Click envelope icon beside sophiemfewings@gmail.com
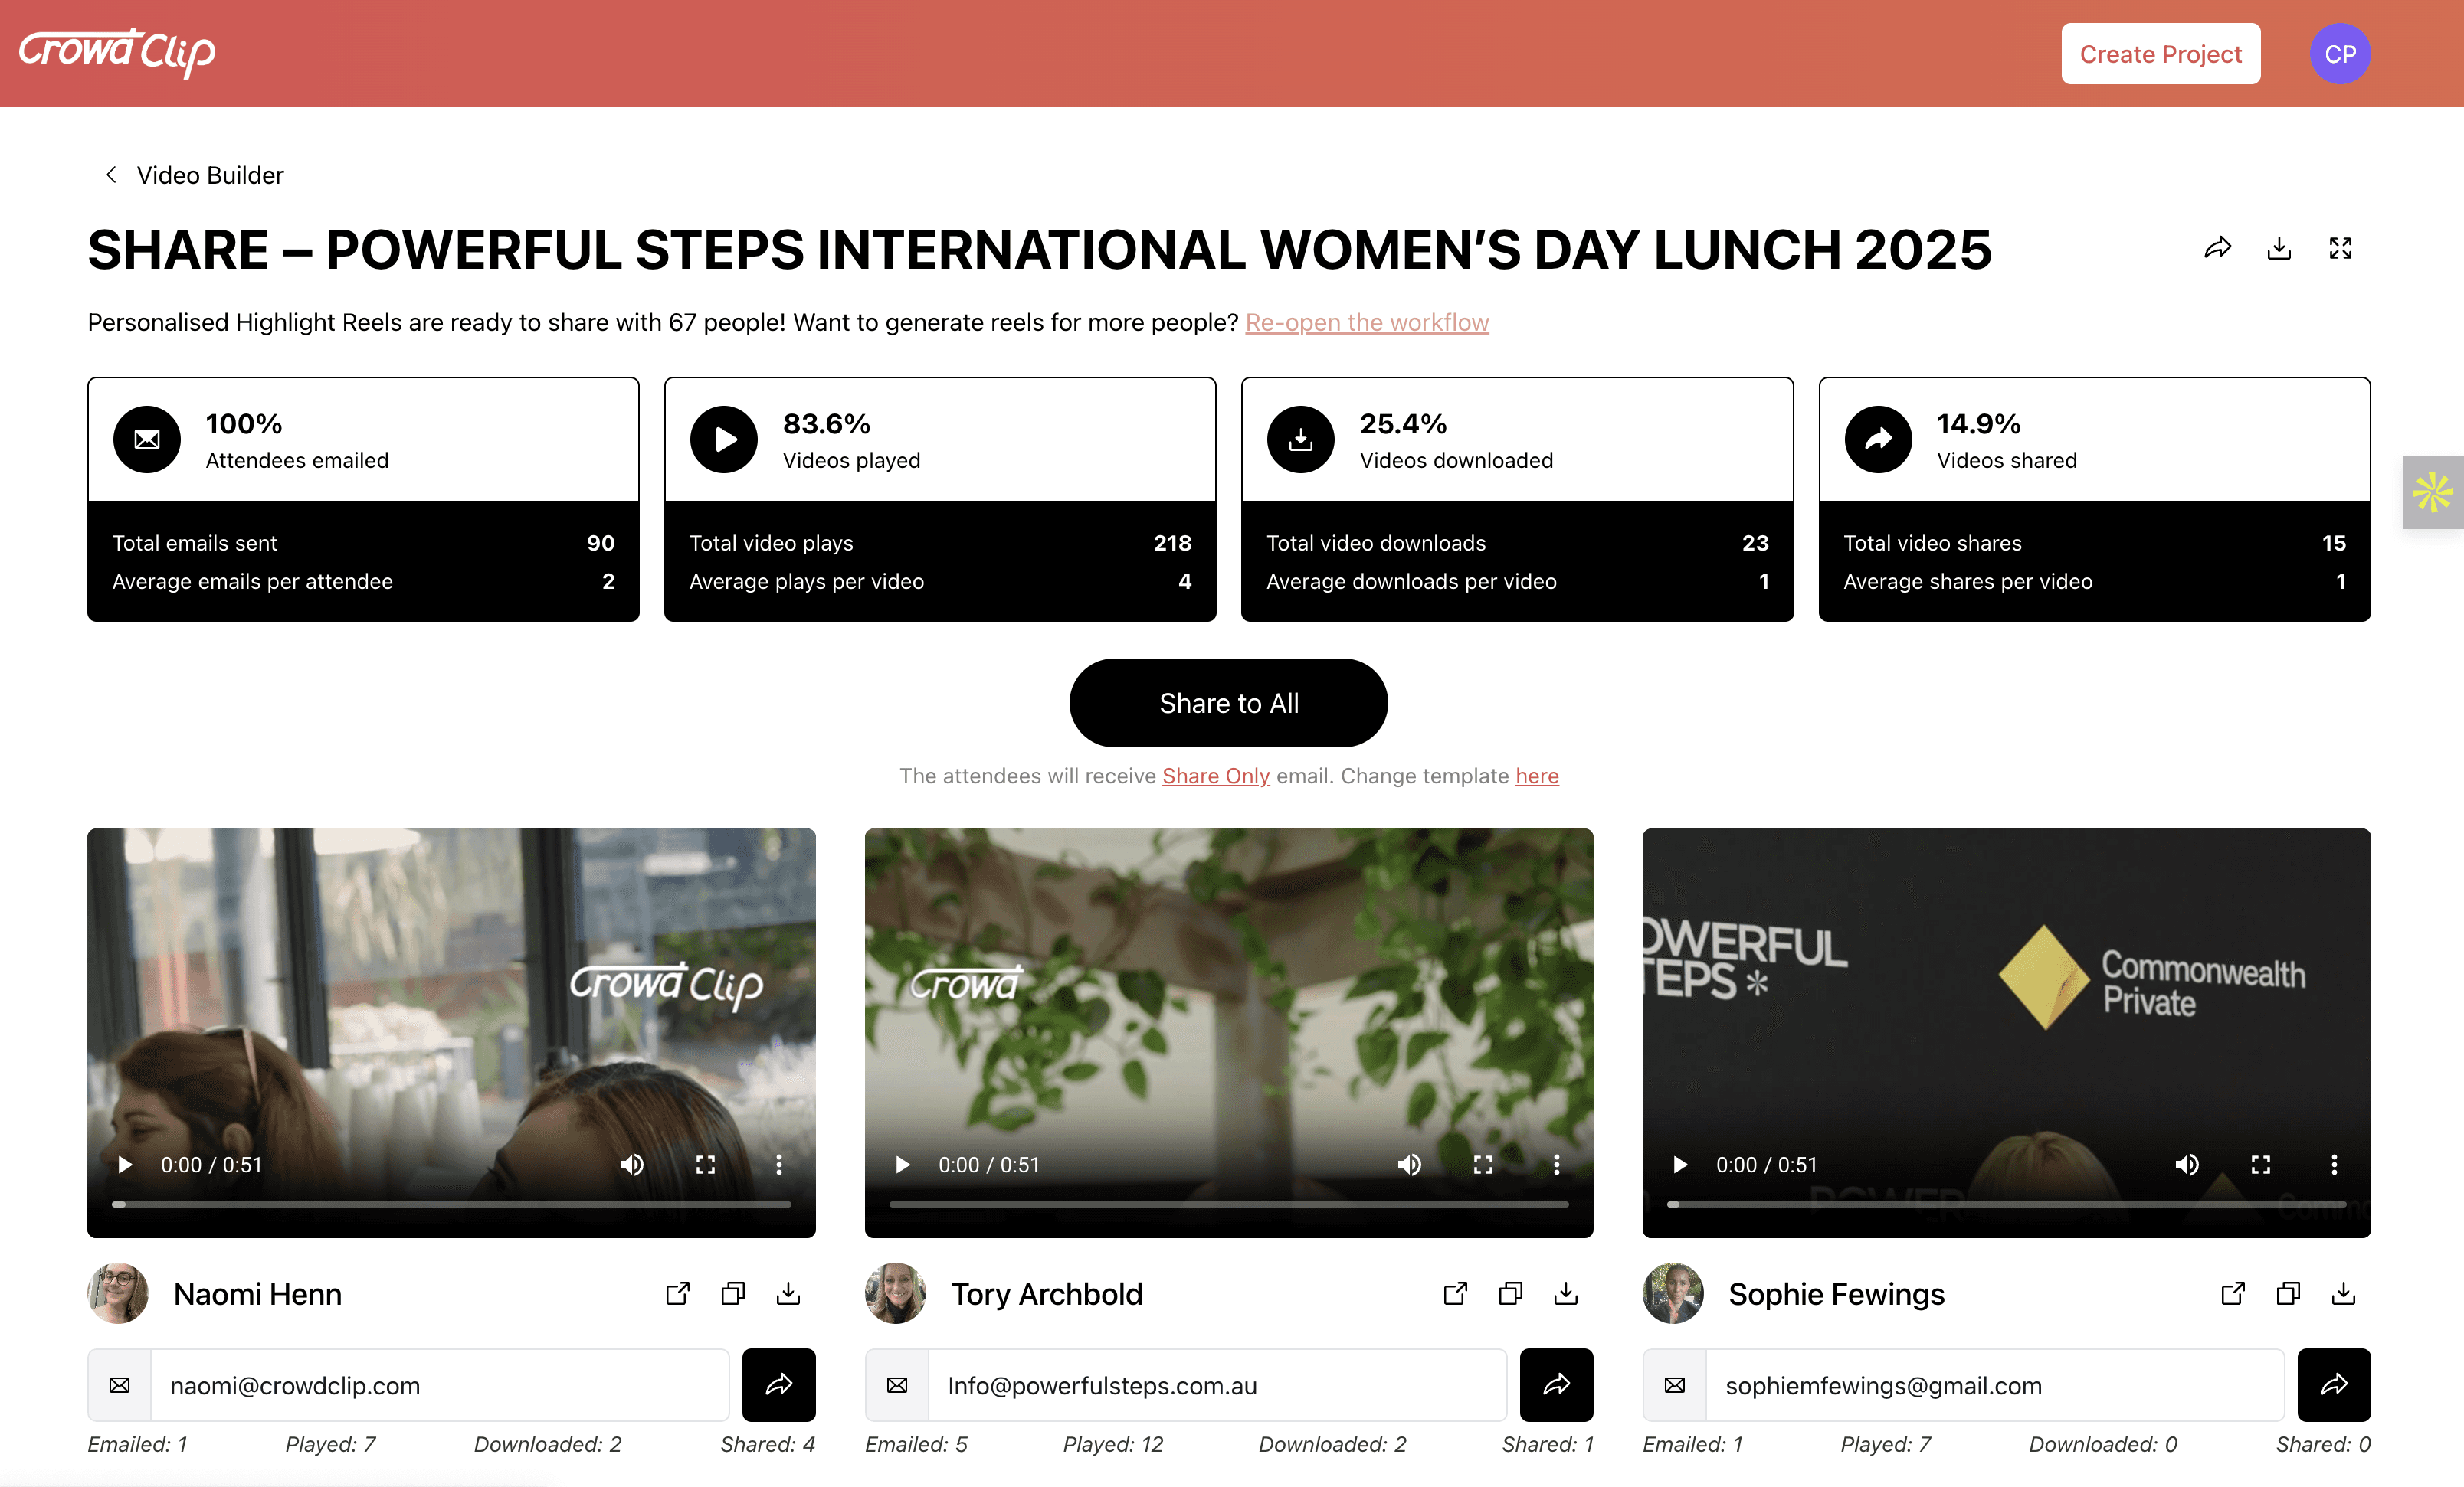The height and width of the screenshot is (1487, 2464). coord(1675,1385)
